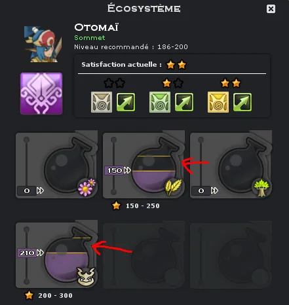Click green arrow beside the gold reward
Screen dimensions: 289x305
pos(242,102)
